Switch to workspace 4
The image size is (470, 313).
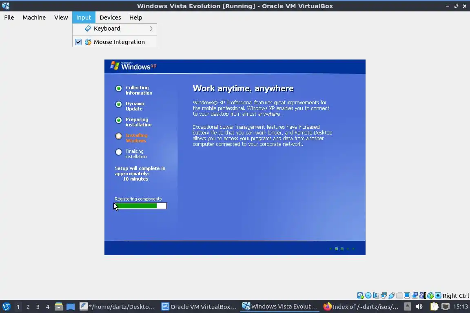coord(47,307)
